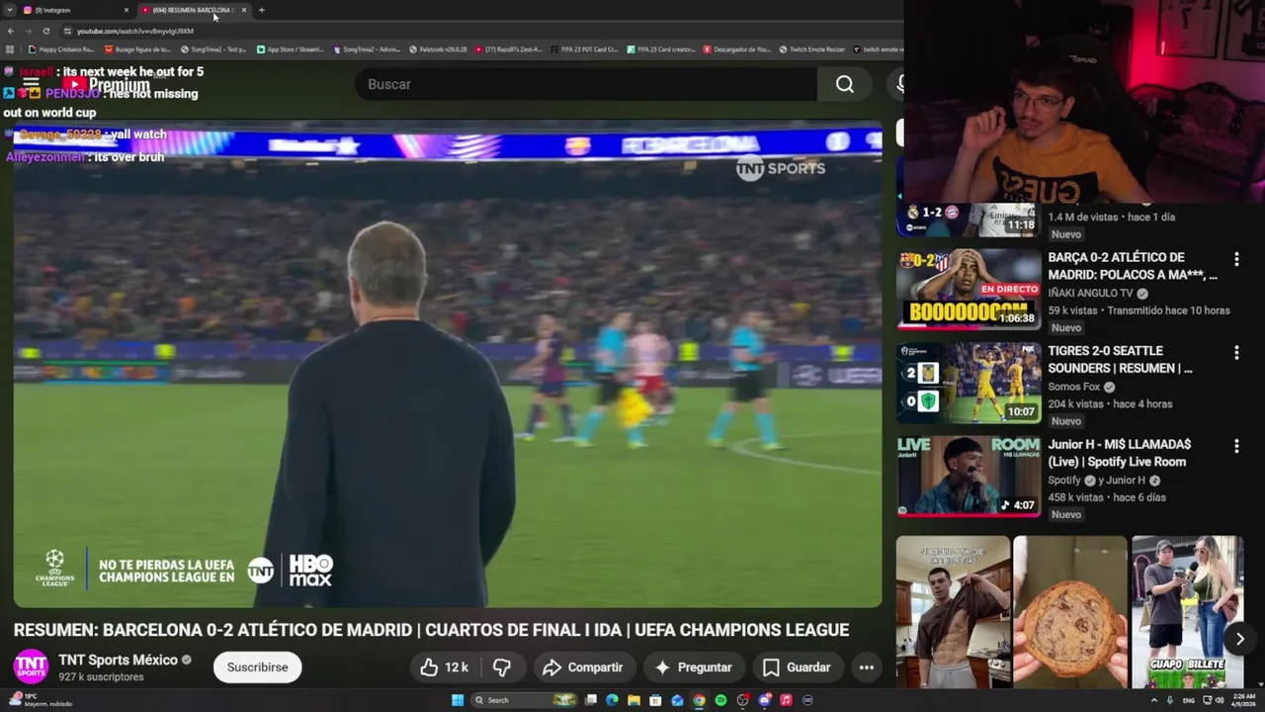Screen dimensions: 1265x712
Task: Open FIFA 23 FUT Card Cr... bookmark
Action: (x=585, y=49)
